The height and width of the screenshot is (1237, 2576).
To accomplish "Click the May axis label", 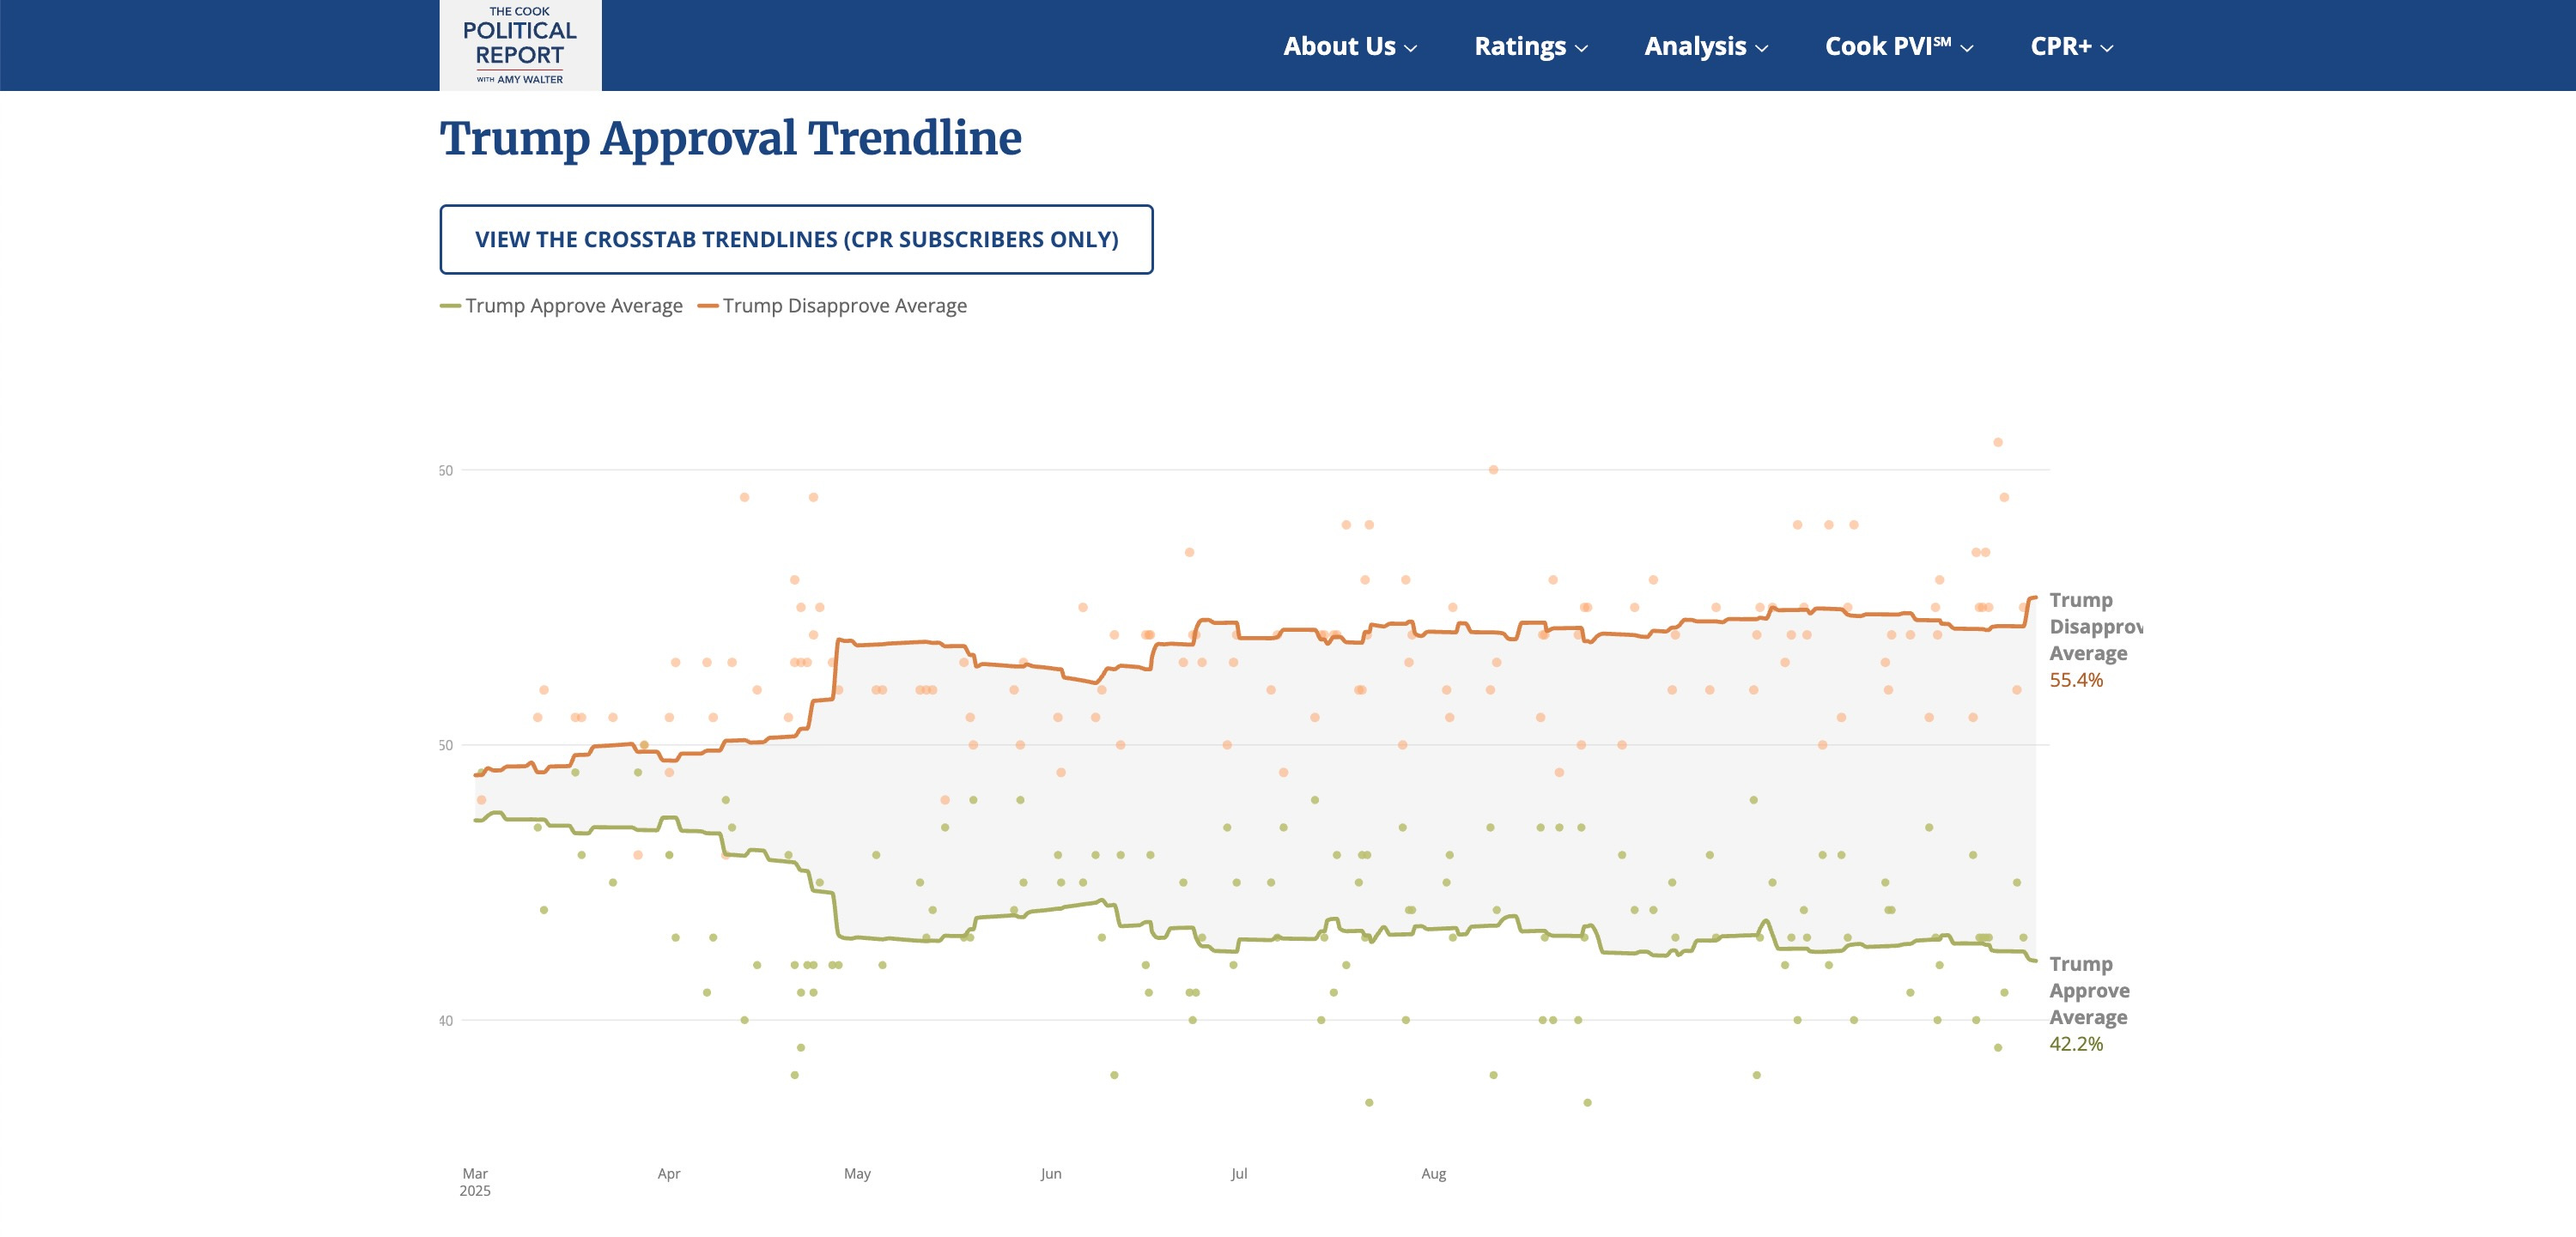I will 857,1174.
